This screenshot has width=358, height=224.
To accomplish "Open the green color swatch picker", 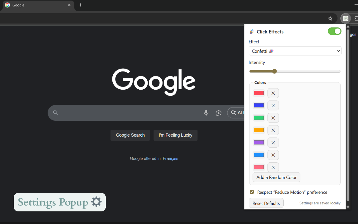I will pos(259,118).
